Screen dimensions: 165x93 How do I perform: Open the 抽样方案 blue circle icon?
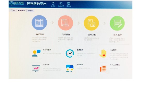coord(39,23)
